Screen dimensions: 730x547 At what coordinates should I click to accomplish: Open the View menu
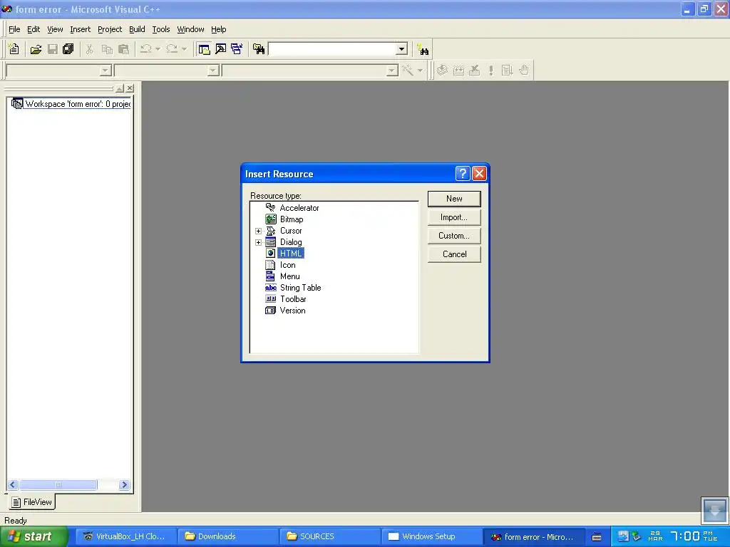point(55,29)
